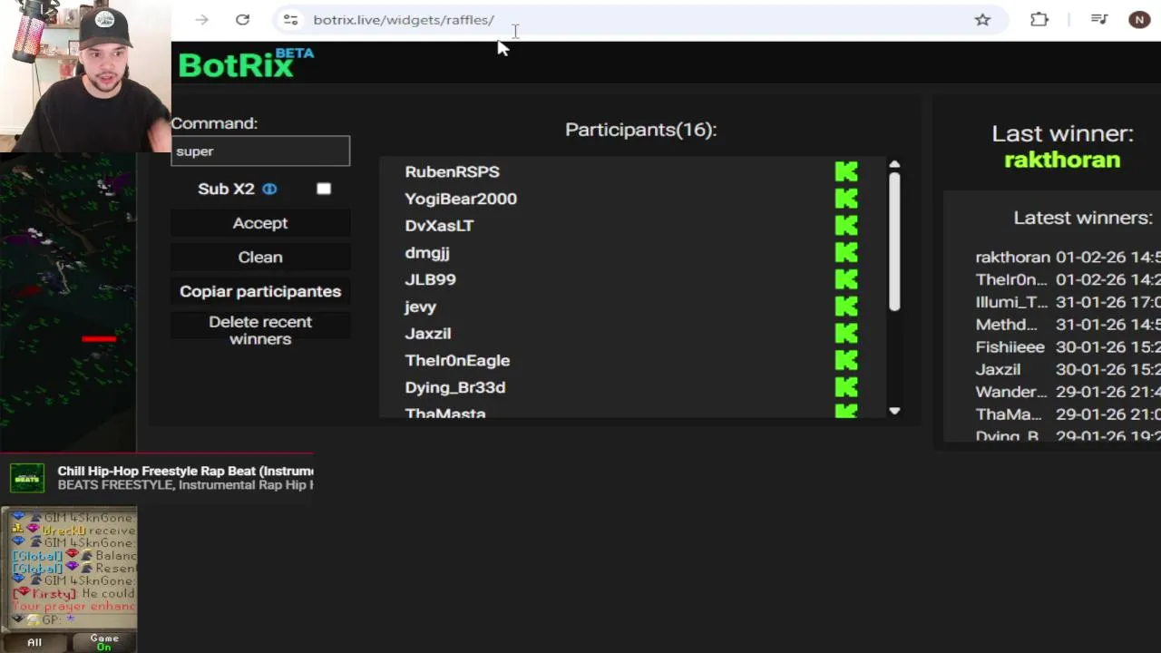Click Chill Hip-Hop Freestyle Rap Beat title
This screenshot has width=1161, height=653.
point(186,471)
